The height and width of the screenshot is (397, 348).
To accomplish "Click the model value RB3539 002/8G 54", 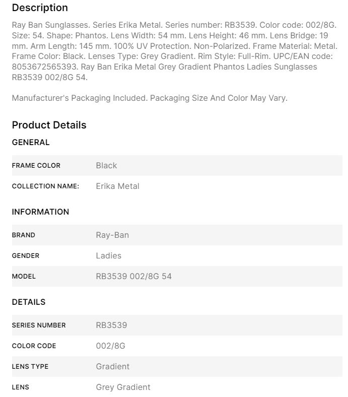I will (x=133, y=277).
